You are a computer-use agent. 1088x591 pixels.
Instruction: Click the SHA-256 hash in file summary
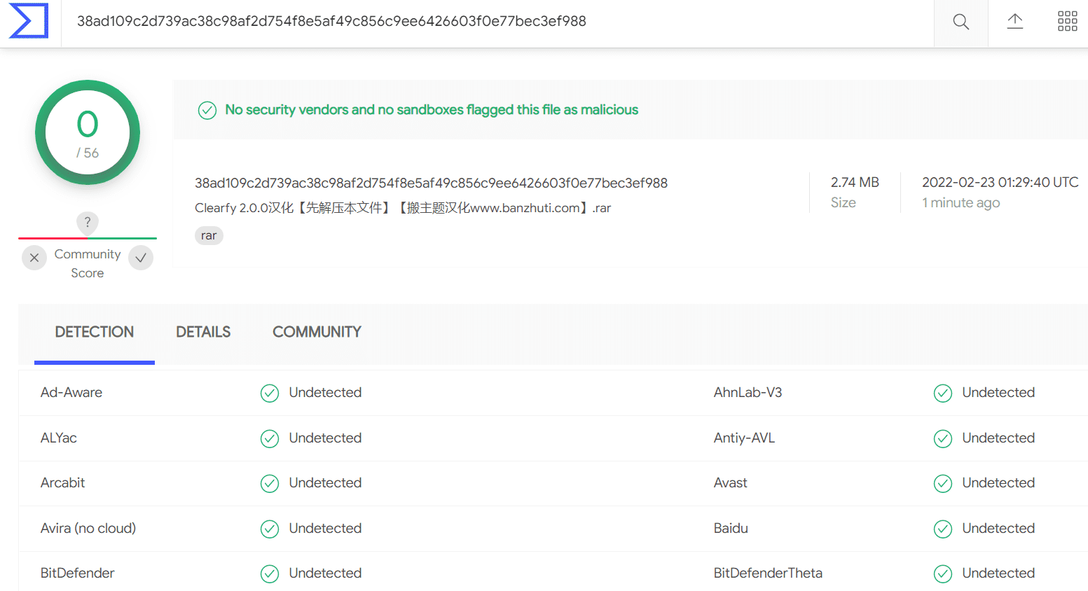click(431, 183)
